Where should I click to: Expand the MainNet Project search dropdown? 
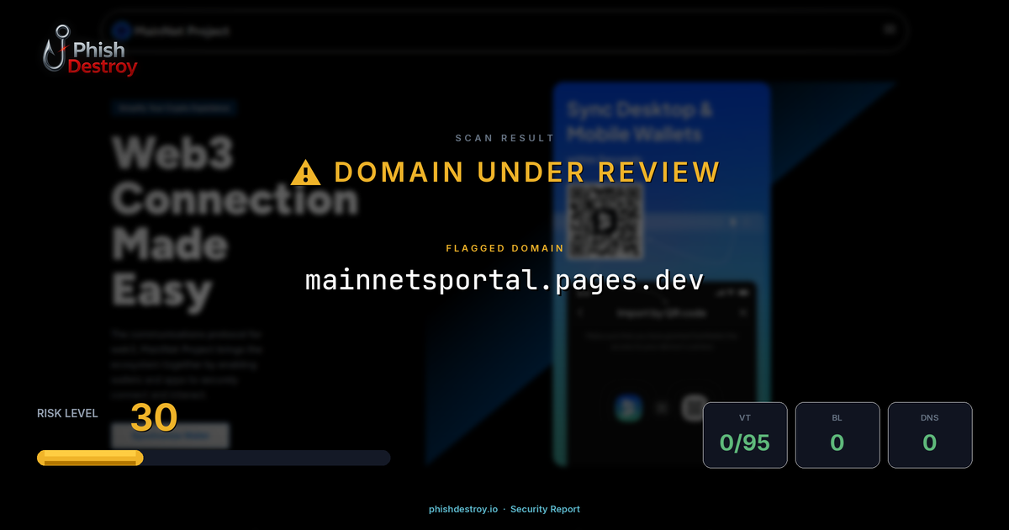[x=504, y=30]
